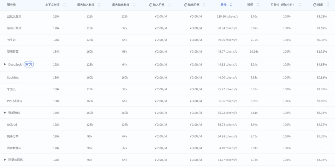Click the 可靠性（近6小时）header label
The image size is (335, 167).
(282, 5)
